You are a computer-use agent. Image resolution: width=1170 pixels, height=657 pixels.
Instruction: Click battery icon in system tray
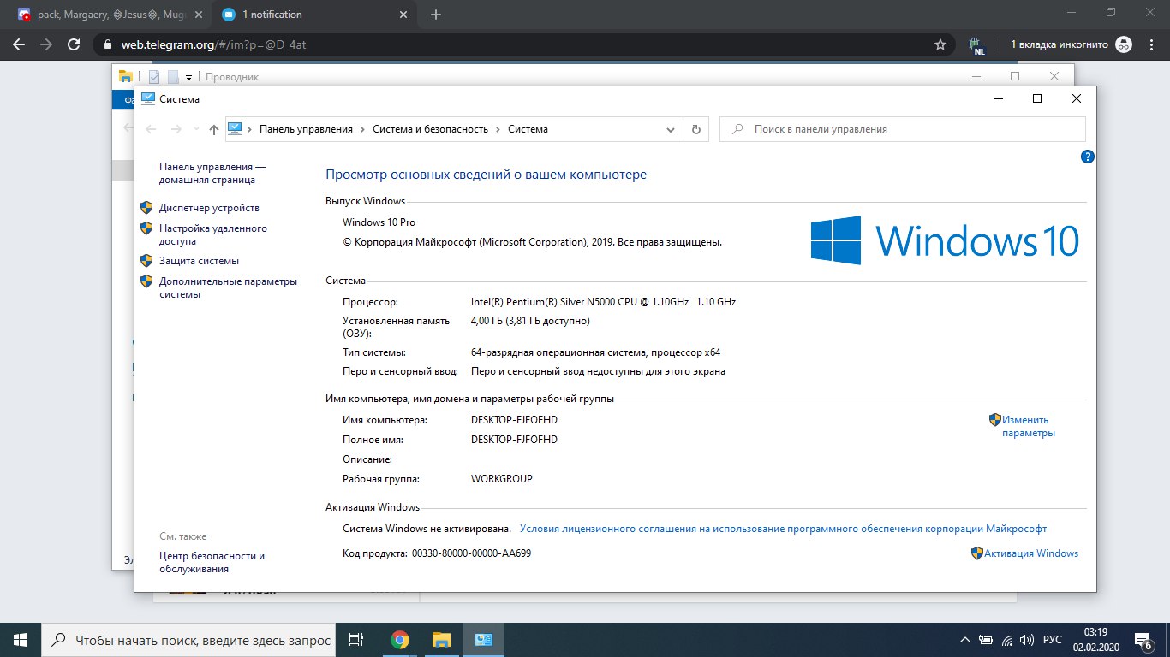(987, 640)
